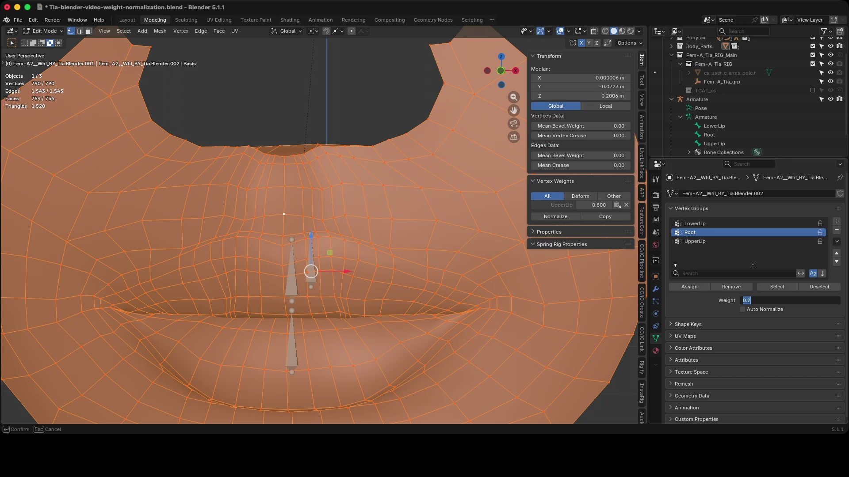Viewport: 849px width, 477px height.
Task: Toggle mesh symmetry Y axis
Action: click(x=589, y=43)
